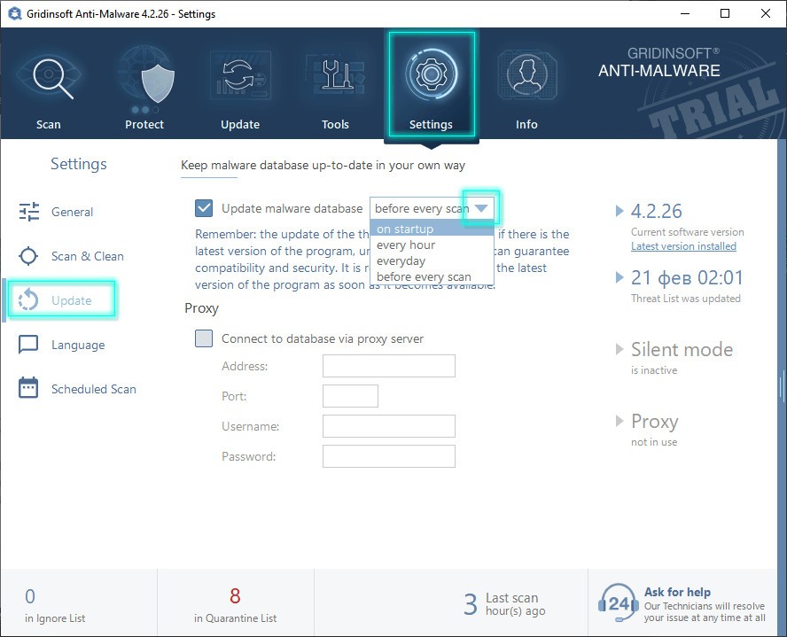Screen dimensions: 787x637
Task: Select the Settings tab in top toolbar
Action: coord(431,84)
